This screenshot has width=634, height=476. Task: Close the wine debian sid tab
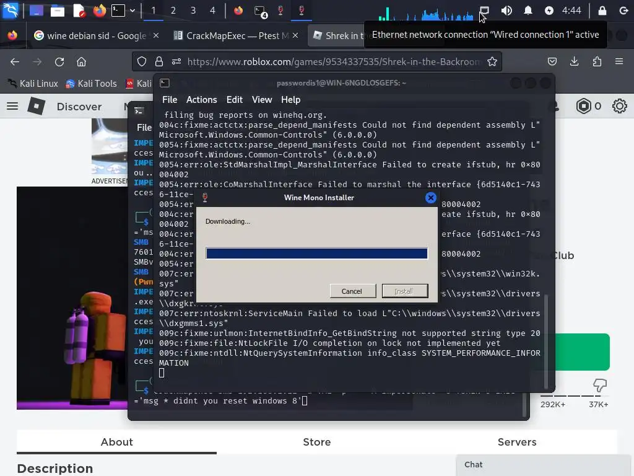pos(156,35)
